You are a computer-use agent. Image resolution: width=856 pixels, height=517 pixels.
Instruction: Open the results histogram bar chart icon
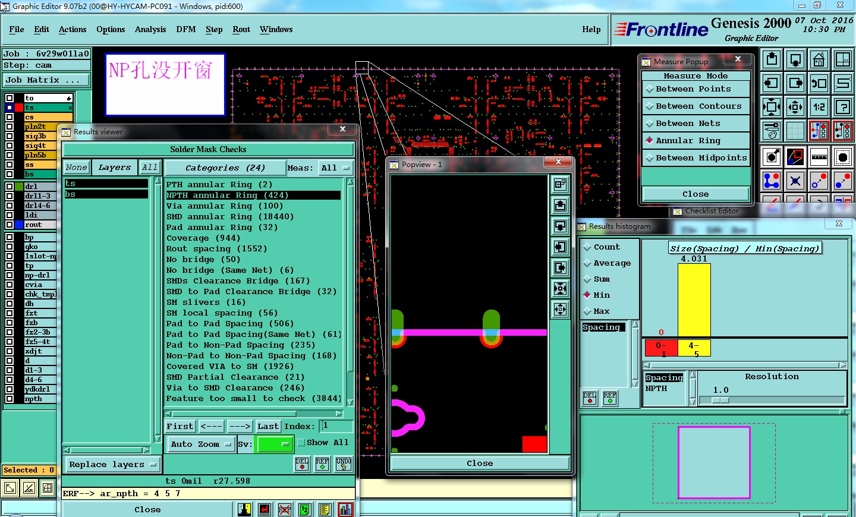pos(345,510)
